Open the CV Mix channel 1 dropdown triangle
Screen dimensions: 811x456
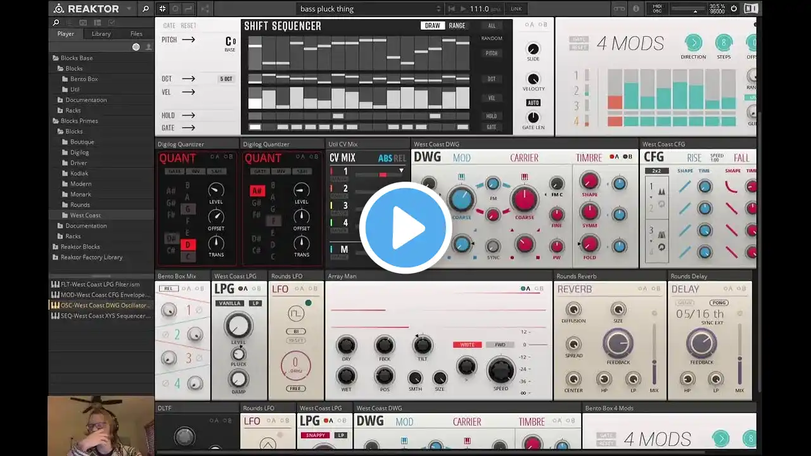[x=401, y=171]
